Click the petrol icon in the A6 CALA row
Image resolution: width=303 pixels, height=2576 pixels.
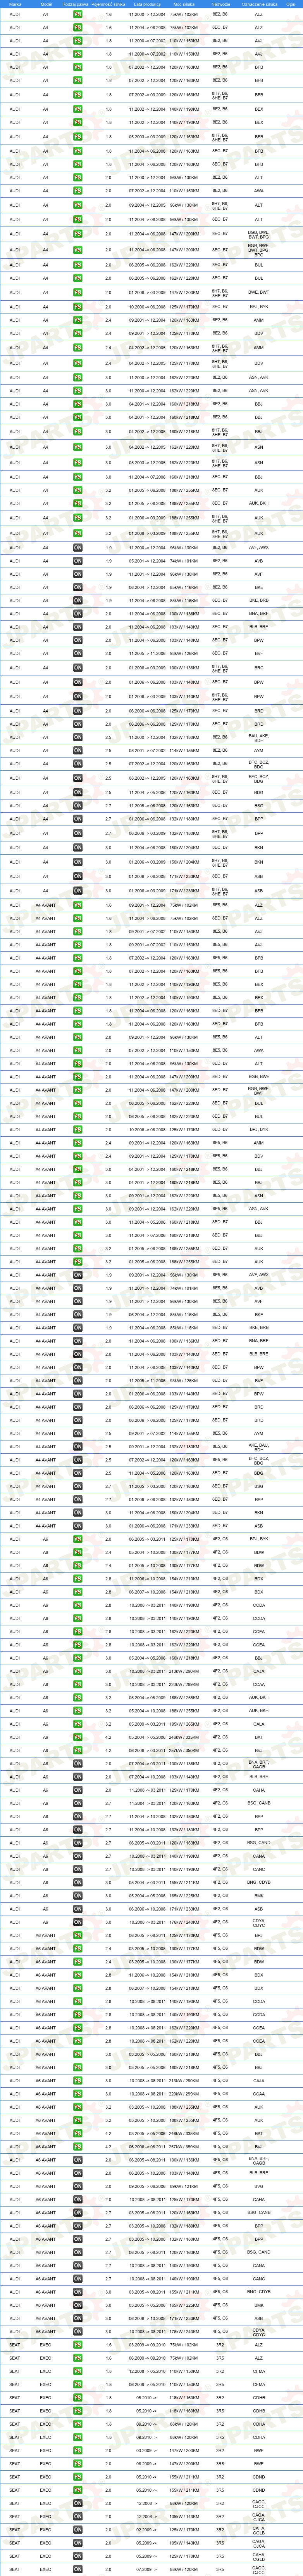78,1724
